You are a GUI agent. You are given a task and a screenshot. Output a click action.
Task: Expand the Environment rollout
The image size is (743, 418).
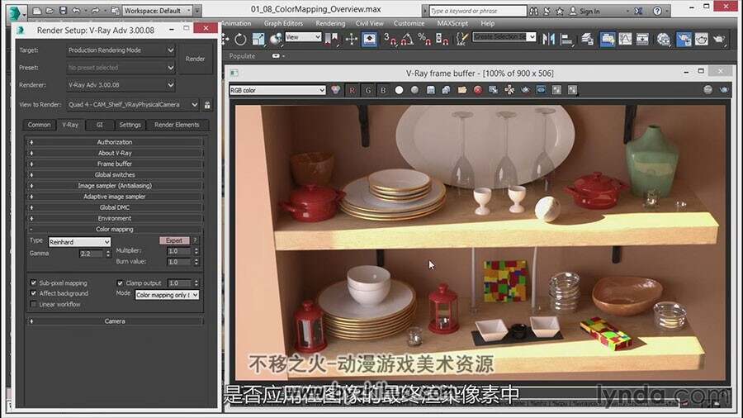pos(115,218)
